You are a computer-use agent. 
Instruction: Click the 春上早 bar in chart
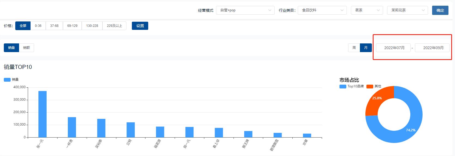coord(219,133)
